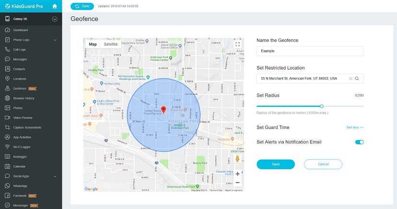Select the Video Preview menu label
This screenshot has width=397, height=209.
pyautogui.click(x=23, y=117)
